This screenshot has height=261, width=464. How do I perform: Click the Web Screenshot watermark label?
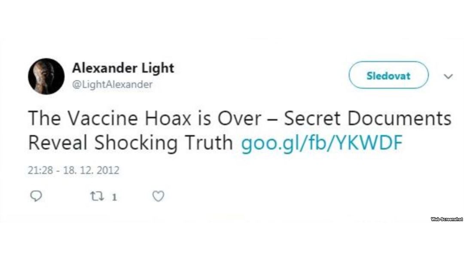click(x=446, y=219)
